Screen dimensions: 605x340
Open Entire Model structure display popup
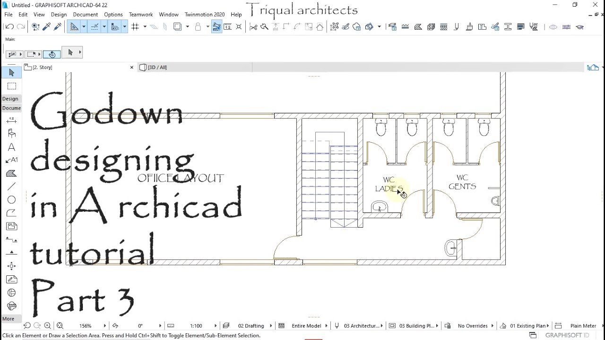tap(306, 326)
